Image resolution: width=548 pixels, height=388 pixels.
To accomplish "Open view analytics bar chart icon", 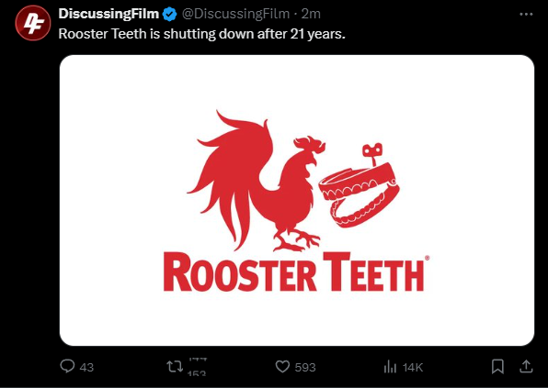I will pyautogui.click(x=390, y=367).
